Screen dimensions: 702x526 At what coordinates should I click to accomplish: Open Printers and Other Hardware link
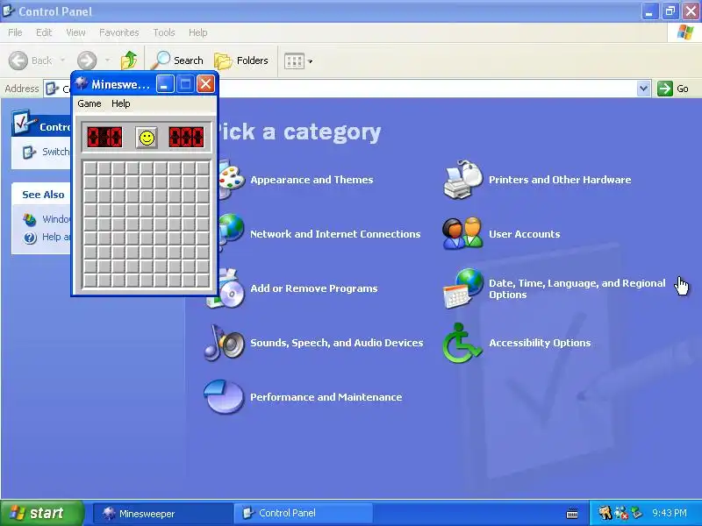click(x=560, y=180)
